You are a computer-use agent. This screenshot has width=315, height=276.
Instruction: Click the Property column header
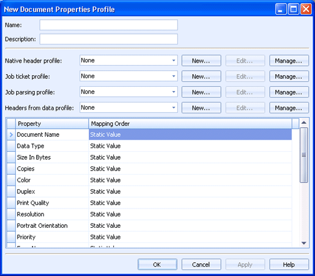(x=52, y=124)
